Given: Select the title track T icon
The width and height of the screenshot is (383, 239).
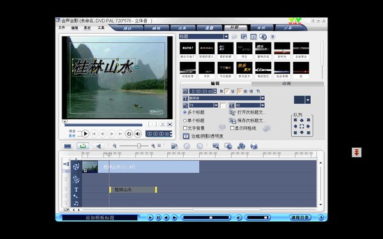Looking at the screenshot, I should 76,189.
